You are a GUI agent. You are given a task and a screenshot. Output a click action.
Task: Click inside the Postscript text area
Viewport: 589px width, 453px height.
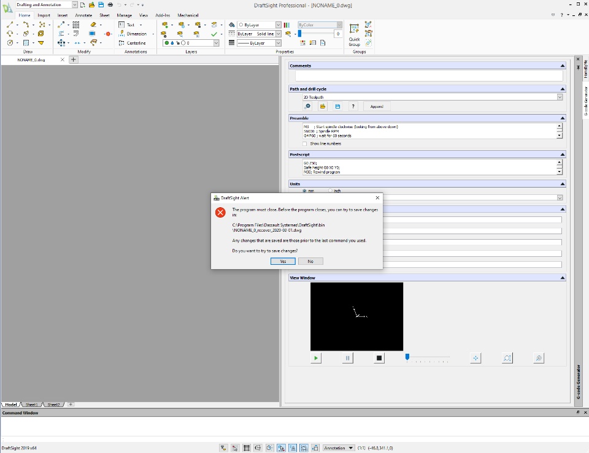[x=429, y=167]
